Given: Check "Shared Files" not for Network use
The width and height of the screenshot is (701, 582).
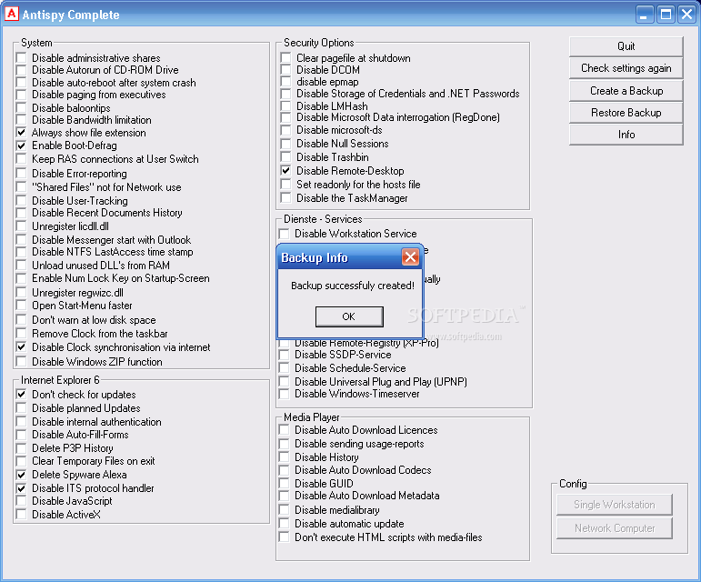Looking at the screenshot, I should pyautogui.click(x=21, y=186).
